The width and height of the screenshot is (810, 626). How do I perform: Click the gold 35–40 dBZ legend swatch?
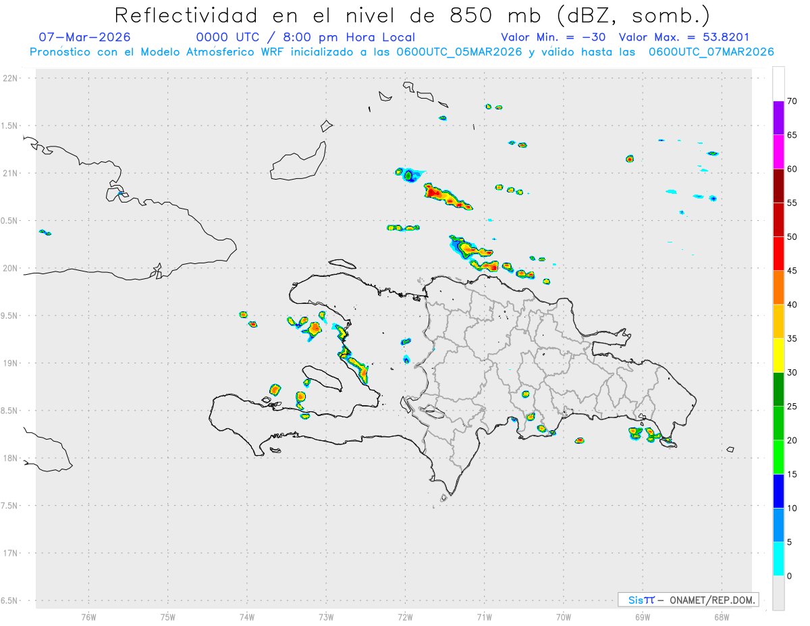click(778, 321)
